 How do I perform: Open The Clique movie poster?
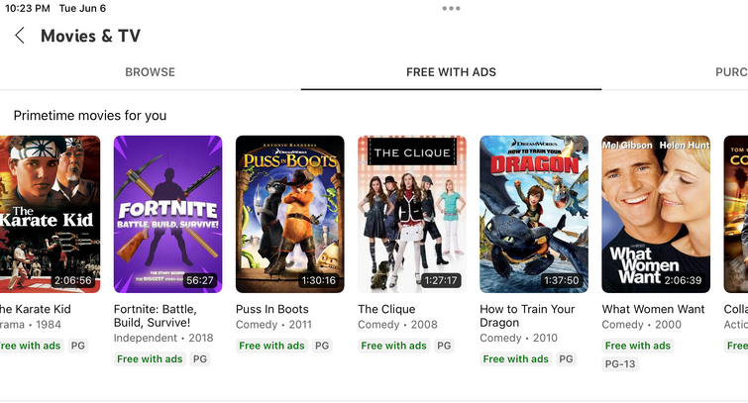coord(412,214)
